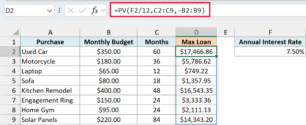The height and width of the screenshot is (125, 306).
Task: Select the $16,543.35 max loan cell
Action: tap(196, 90)
